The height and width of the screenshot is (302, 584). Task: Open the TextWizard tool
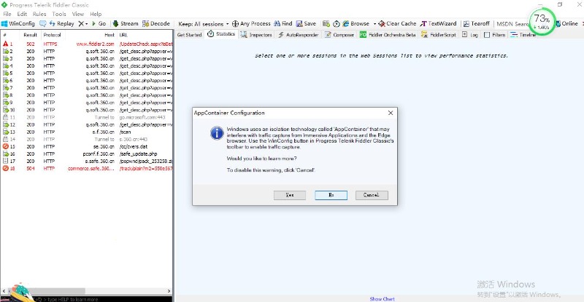click(x=439, y=23)
